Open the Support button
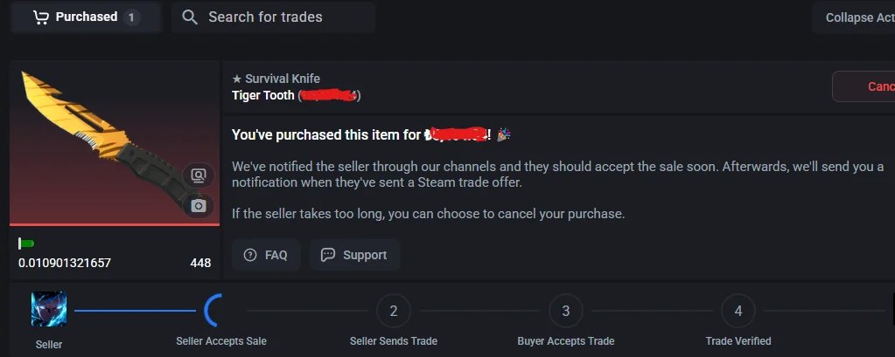 tap(354, 255)
